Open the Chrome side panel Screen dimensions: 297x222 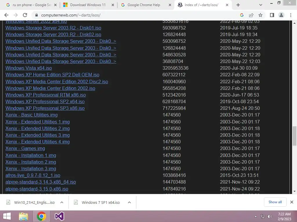272,15
